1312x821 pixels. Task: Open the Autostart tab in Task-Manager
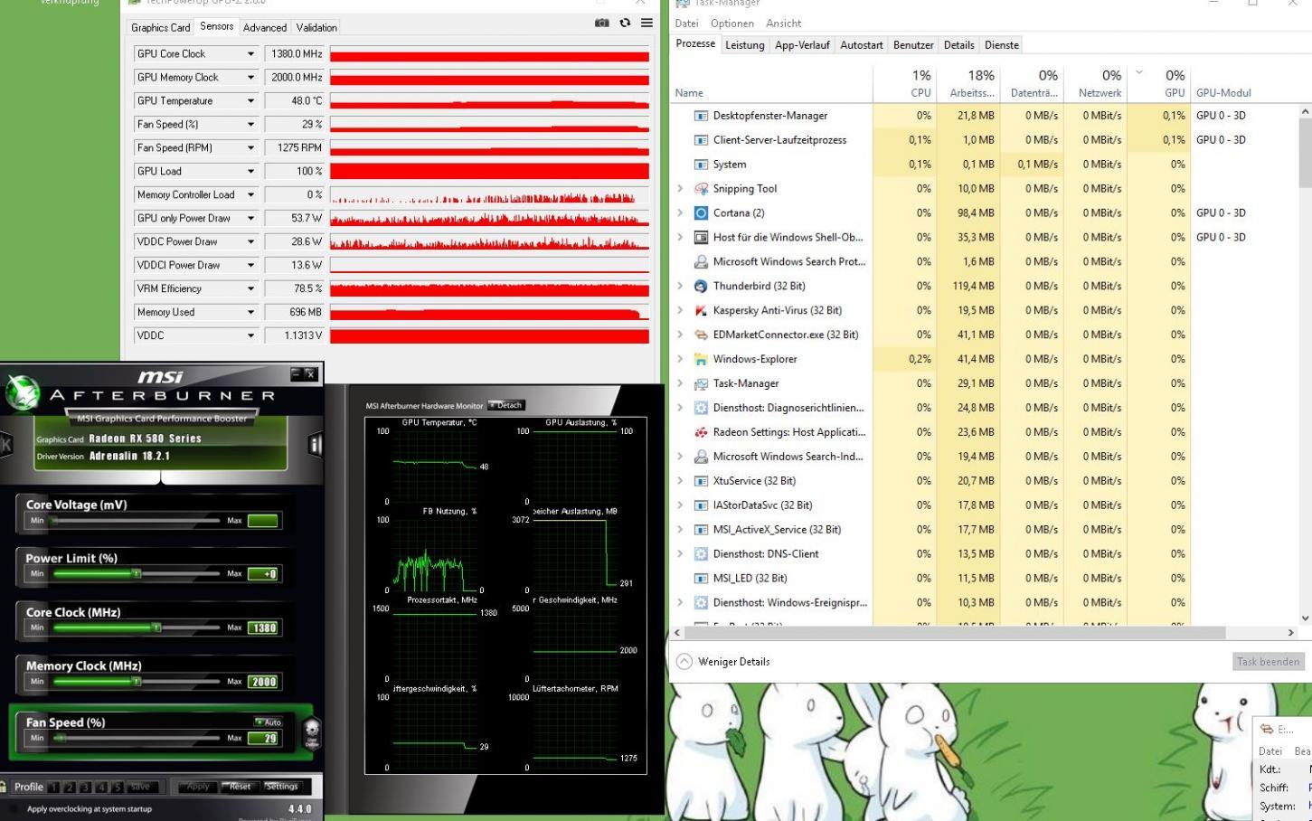861,45
